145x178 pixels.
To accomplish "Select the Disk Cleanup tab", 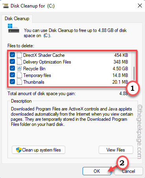I will click(17, 19).
